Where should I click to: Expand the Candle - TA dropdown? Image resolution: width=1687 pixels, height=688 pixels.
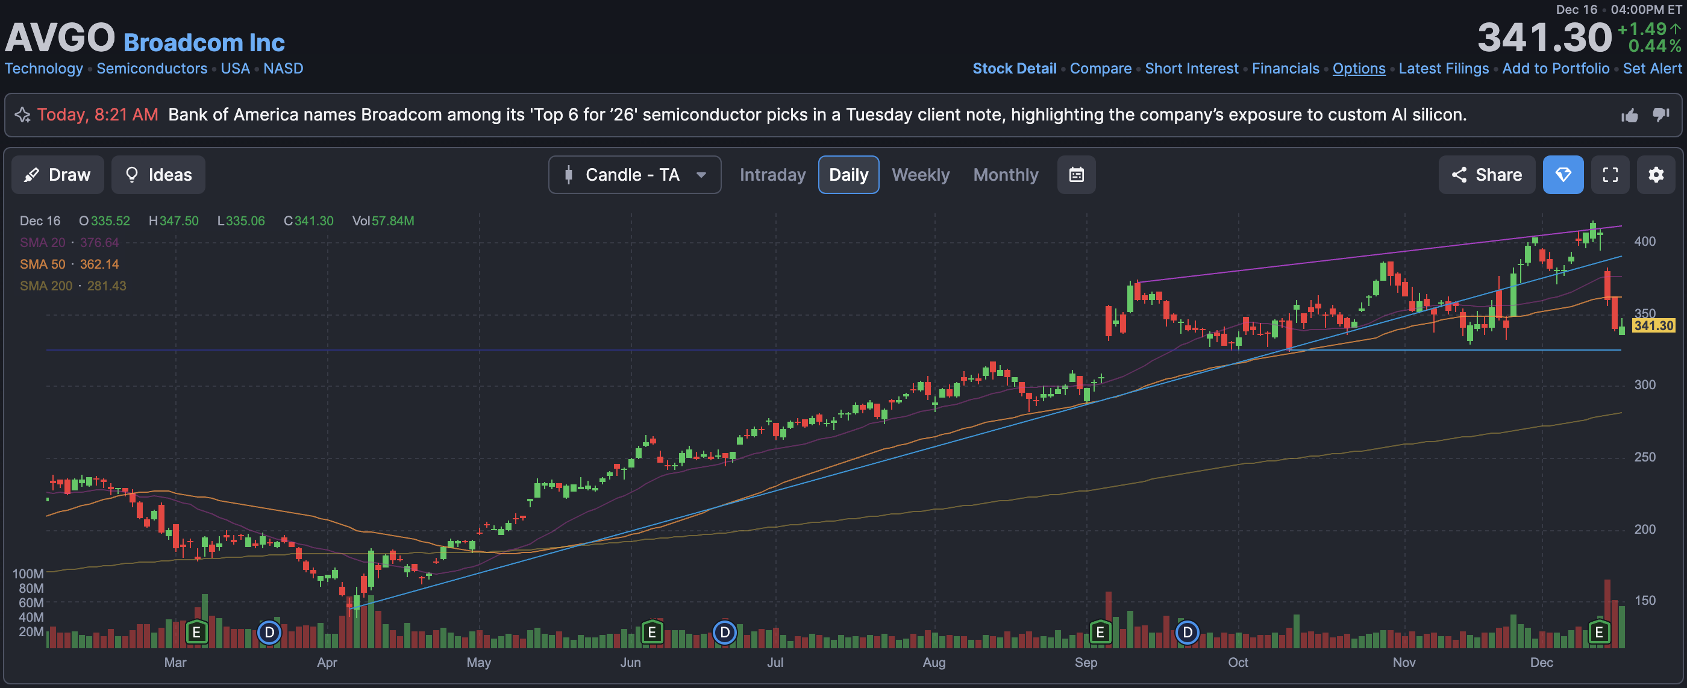click(x=634, y=175)
